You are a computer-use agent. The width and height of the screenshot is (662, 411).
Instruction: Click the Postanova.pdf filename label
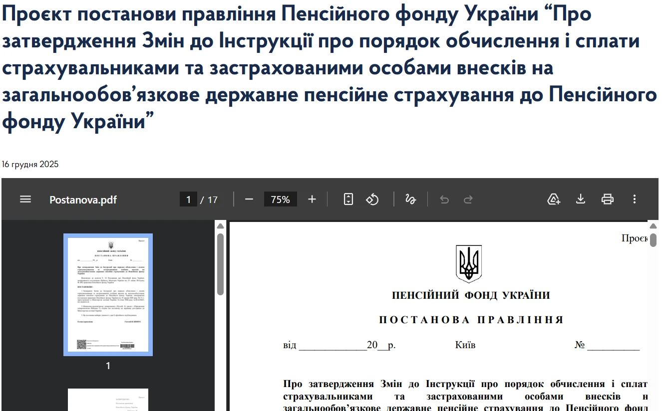coord(82,200)
